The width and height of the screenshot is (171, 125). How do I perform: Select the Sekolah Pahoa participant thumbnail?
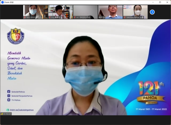point(135,12)
